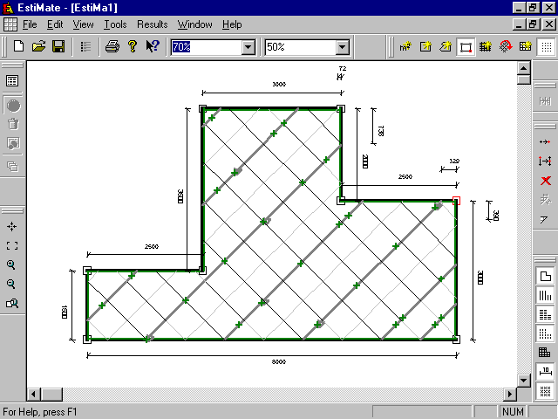Open the 70% zoom dropdown arrow

click(x=248, y=47)
